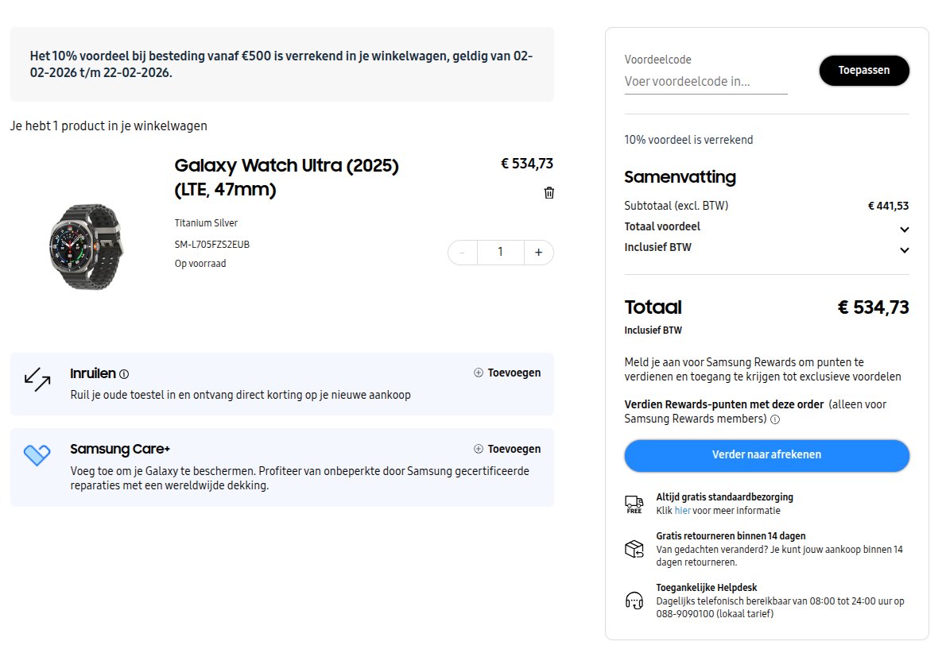Image resolution: width=946 pixels, height=649 pixels.
Task: Click the 'Altijd gratis standaardbezorging' heading
Action: coord(724,497)
